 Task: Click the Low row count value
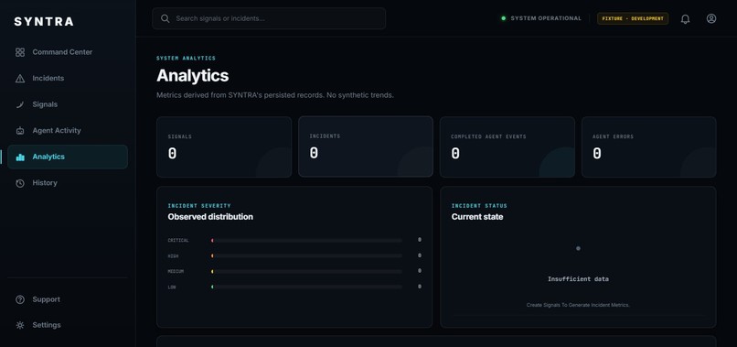click(x=420, y=287)
